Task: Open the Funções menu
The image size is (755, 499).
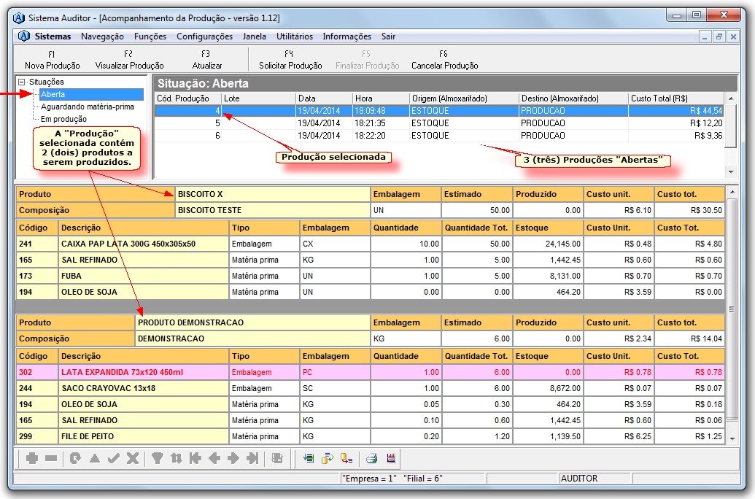Action: [x=150, y=36]
